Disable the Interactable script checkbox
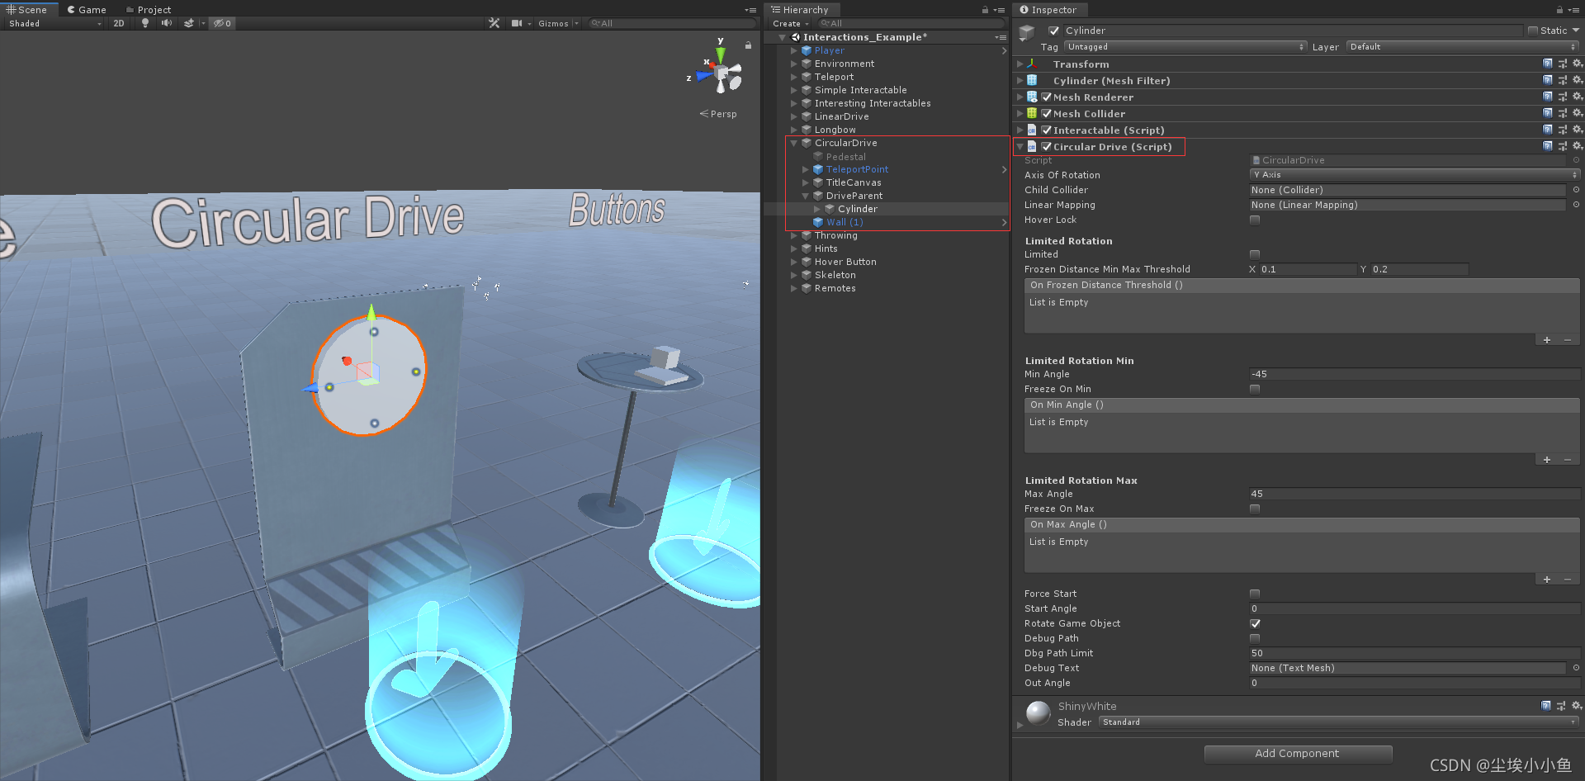Viewport: 1585px width, 781px height. pos(1047,130)
